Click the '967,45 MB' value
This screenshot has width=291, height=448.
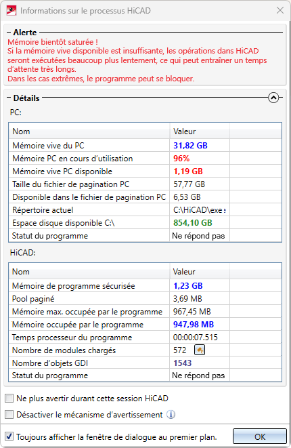[192, 311]
